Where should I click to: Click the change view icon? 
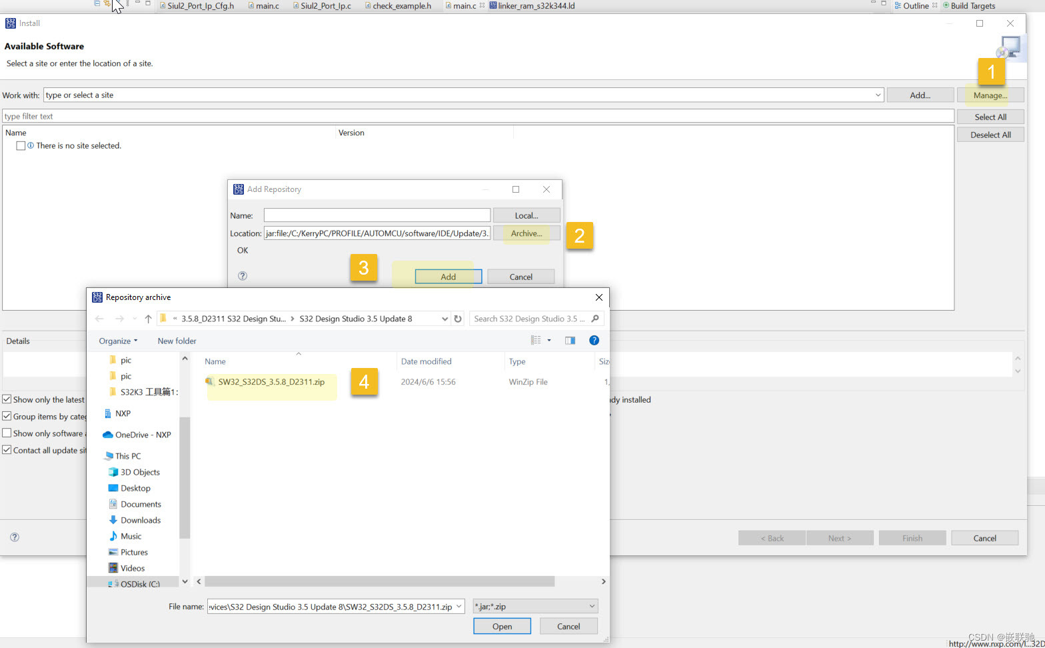tap(536, 340)
